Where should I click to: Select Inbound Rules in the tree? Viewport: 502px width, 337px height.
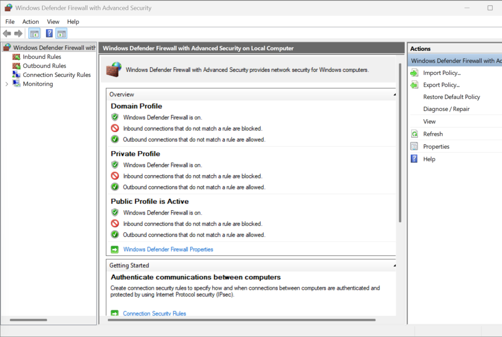point(42,57)
